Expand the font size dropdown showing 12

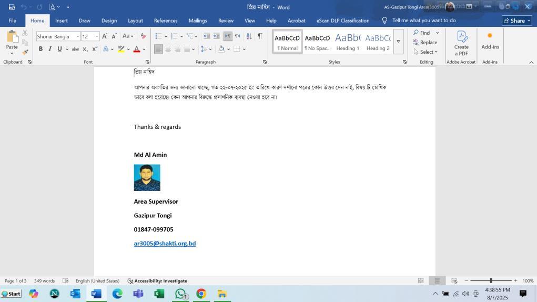point(97,36)
